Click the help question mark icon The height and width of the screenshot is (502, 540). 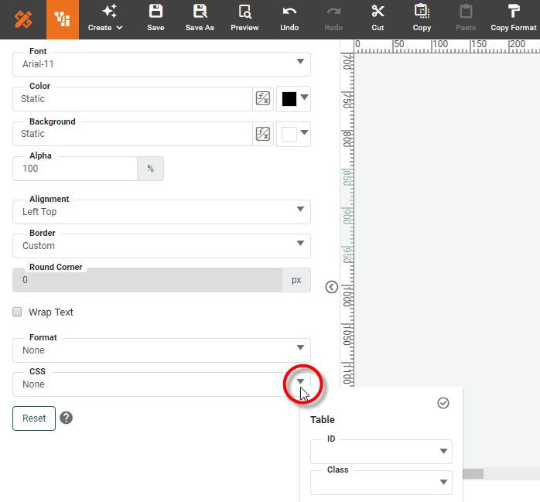click(67, 418)
